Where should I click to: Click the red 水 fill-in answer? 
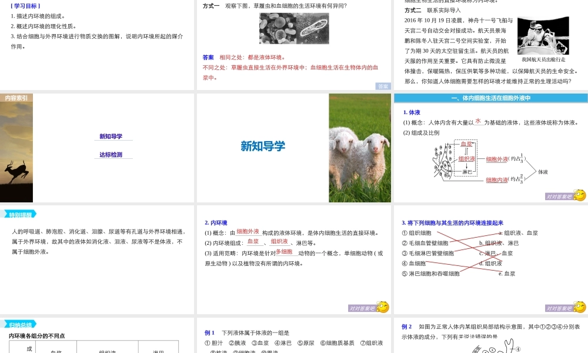pyautogui.click(x=478, y=121)
